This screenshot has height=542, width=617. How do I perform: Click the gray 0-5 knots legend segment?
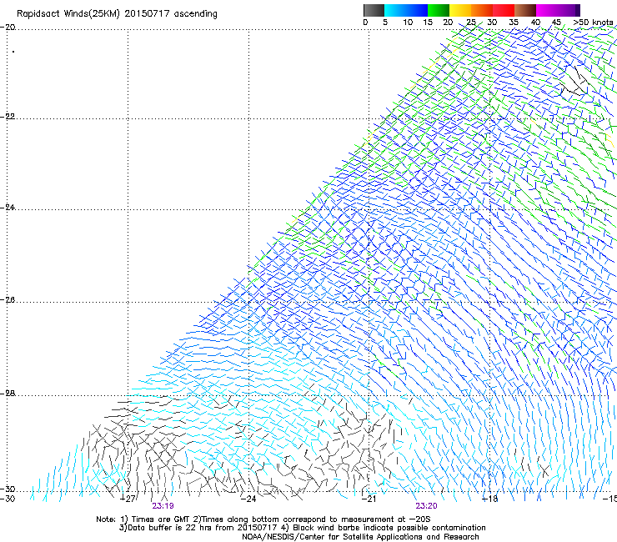pos(374,10)
